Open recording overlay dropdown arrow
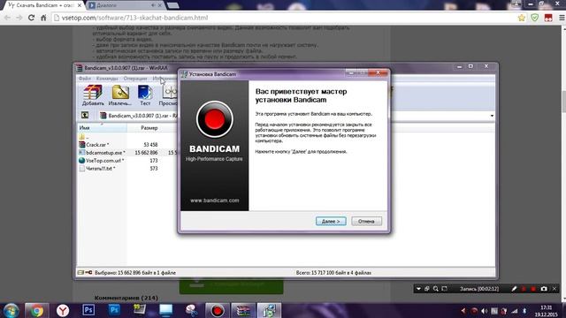The height and width of the screenshot is (318, 566). [x=418, y=289]
